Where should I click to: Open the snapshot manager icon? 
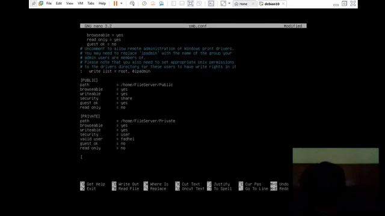click(161, 4)
